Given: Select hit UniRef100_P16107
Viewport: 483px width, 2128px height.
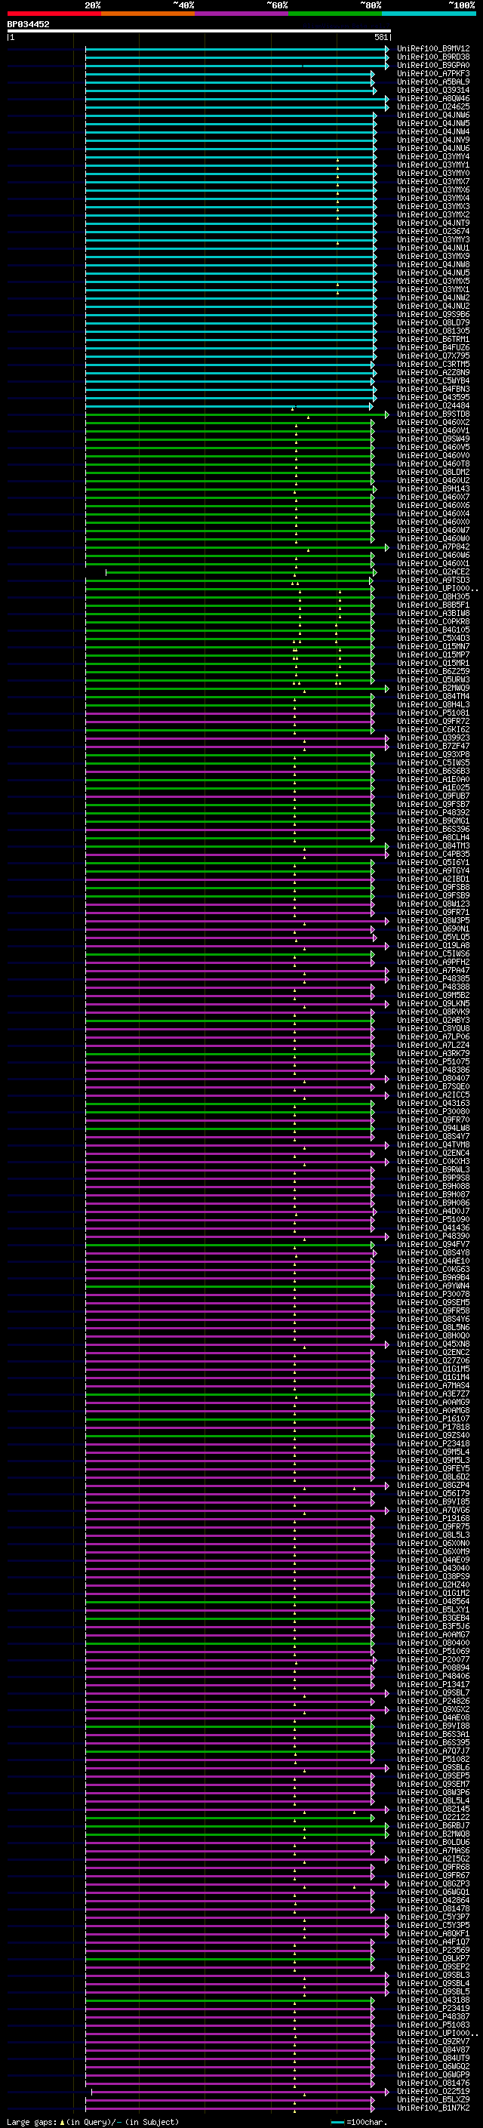Looking at the screenshot, I should 433,1418.
